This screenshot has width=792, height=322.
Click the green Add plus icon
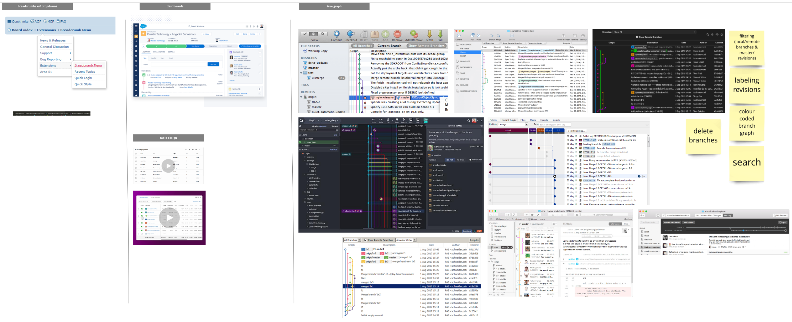pos(385,34)
